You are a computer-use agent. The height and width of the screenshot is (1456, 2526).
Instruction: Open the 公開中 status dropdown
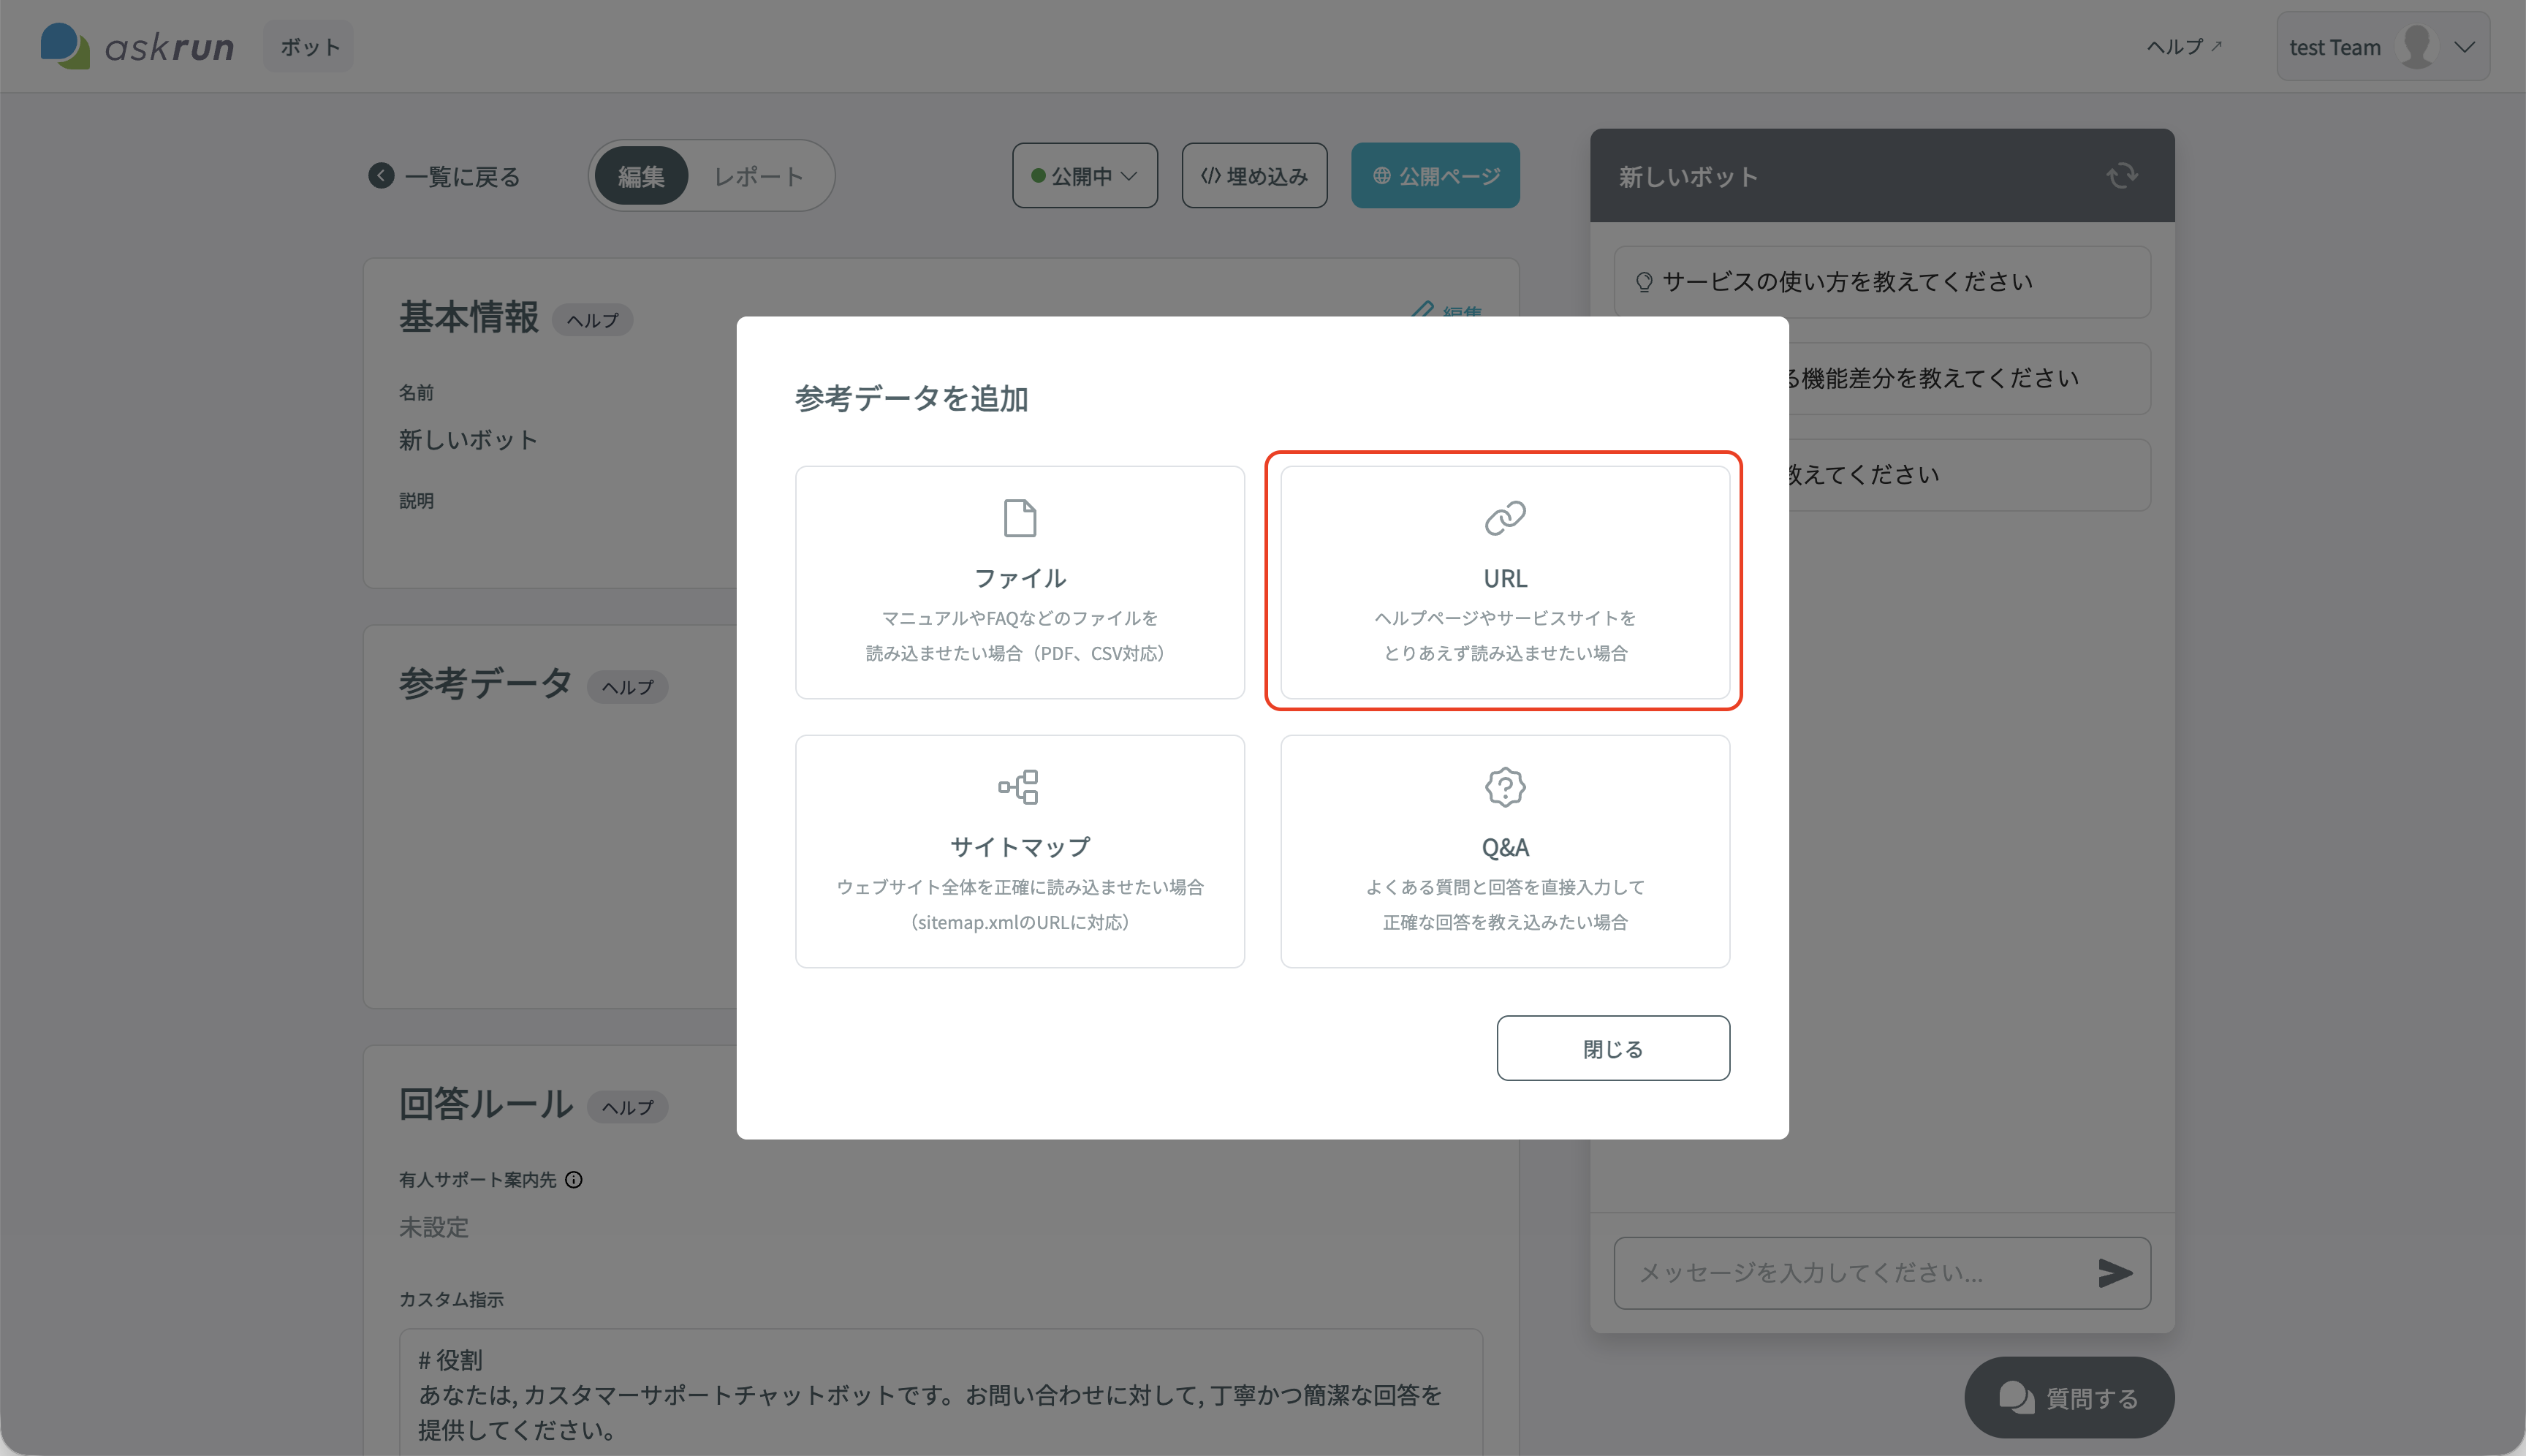pos(1085,175)
